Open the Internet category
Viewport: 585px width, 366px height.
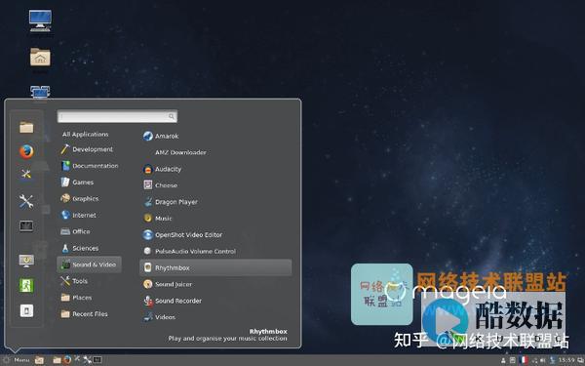pos(78,215)
